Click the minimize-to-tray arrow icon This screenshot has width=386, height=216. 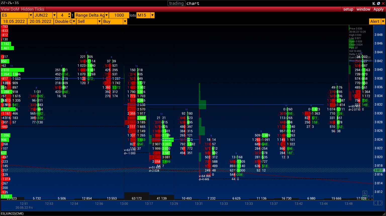(374, 3)
